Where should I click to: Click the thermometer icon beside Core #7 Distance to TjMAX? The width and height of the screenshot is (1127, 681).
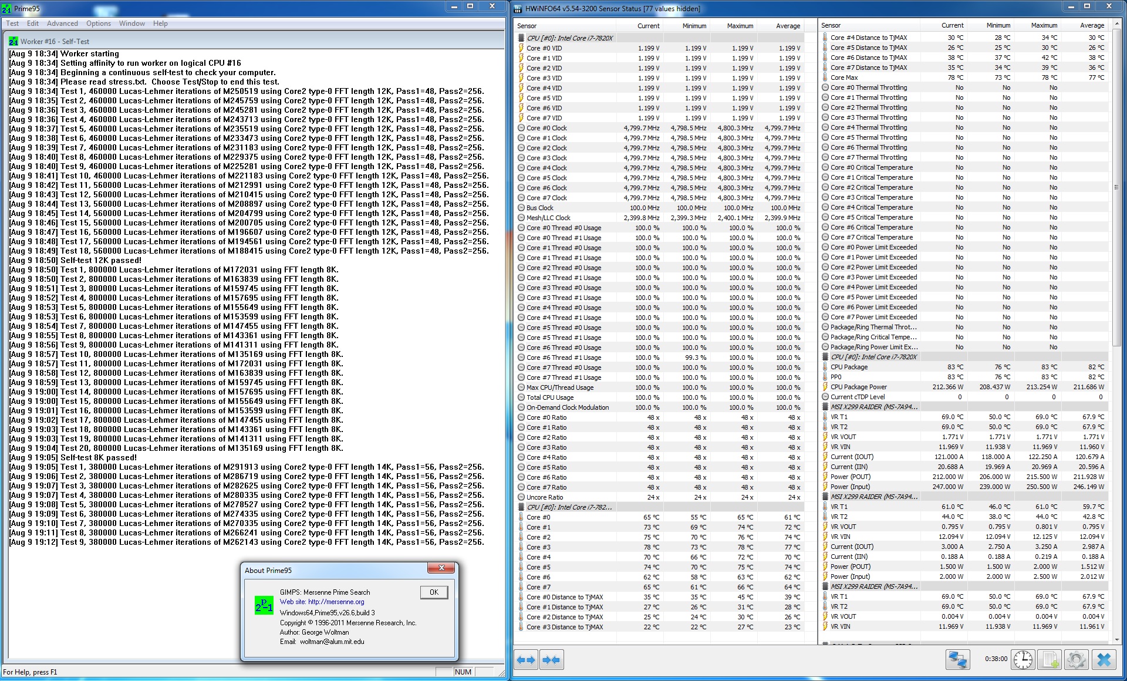coord(825,68)
